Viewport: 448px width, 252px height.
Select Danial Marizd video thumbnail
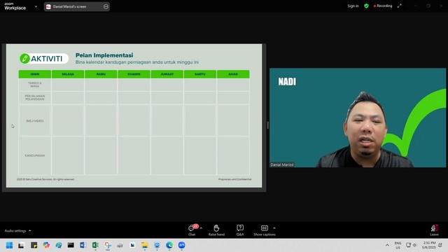(358, 118)
